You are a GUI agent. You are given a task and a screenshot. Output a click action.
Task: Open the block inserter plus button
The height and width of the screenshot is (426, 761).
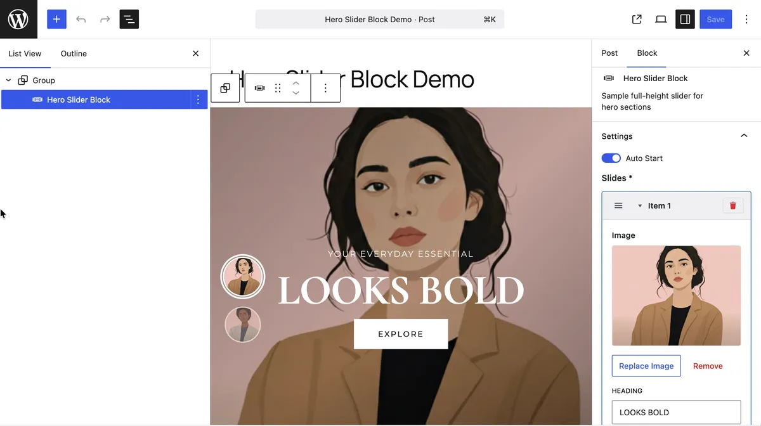point(56,19)
